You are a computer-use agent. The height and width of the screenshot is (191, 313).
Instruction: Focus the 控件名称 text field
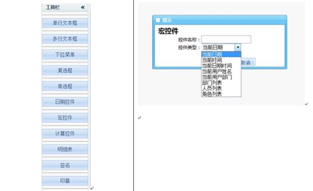click(x=226, y=39)
